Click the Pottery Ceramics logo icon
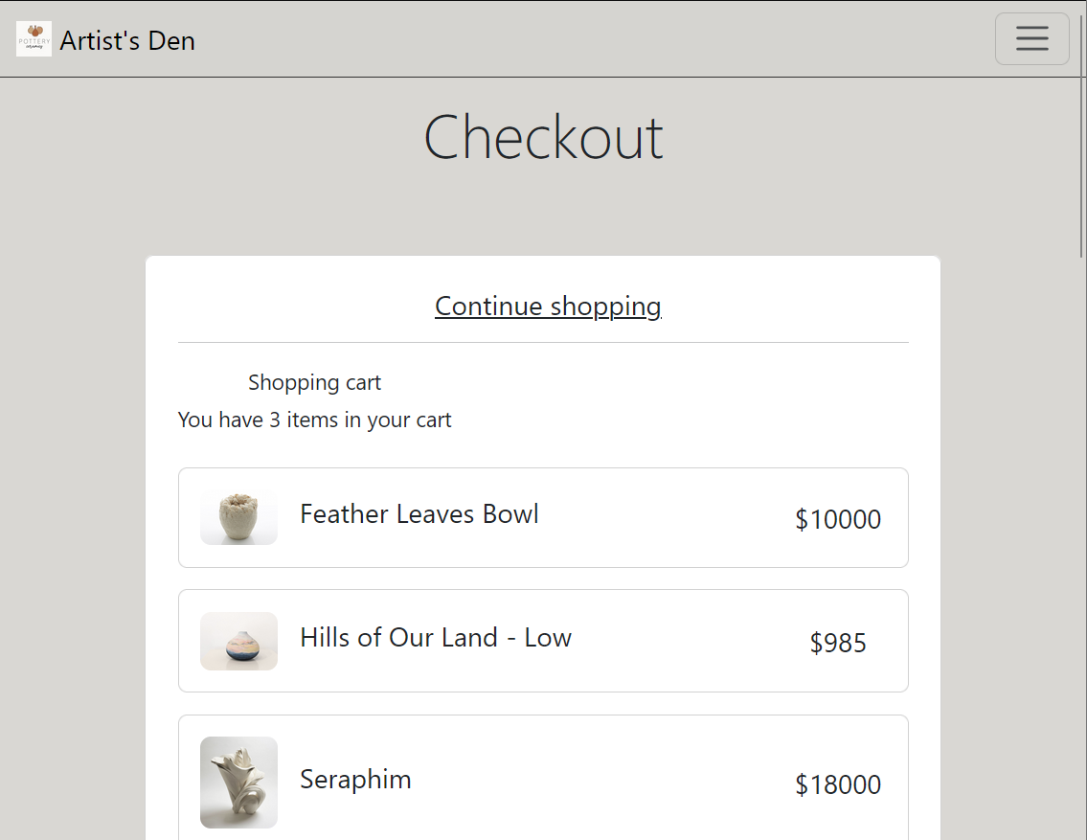Image resolution: width=1087 pixels, height=840 pixels. point(34,39)
